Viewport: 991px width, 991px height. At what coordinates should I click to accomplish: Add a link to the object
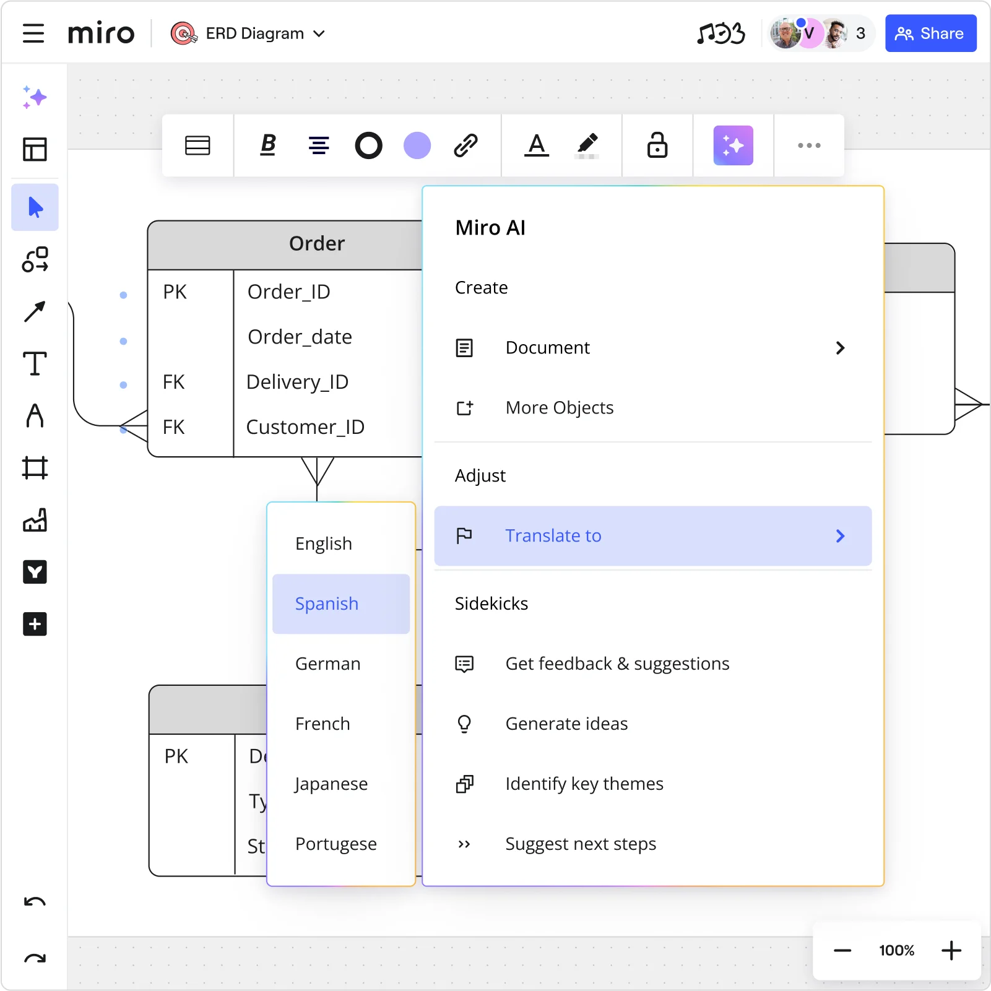pos(465,145)
